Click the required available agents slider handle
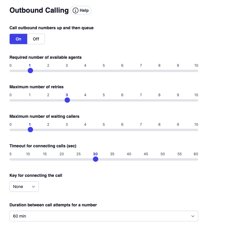The image size is (234, 227). coord(30,71)
